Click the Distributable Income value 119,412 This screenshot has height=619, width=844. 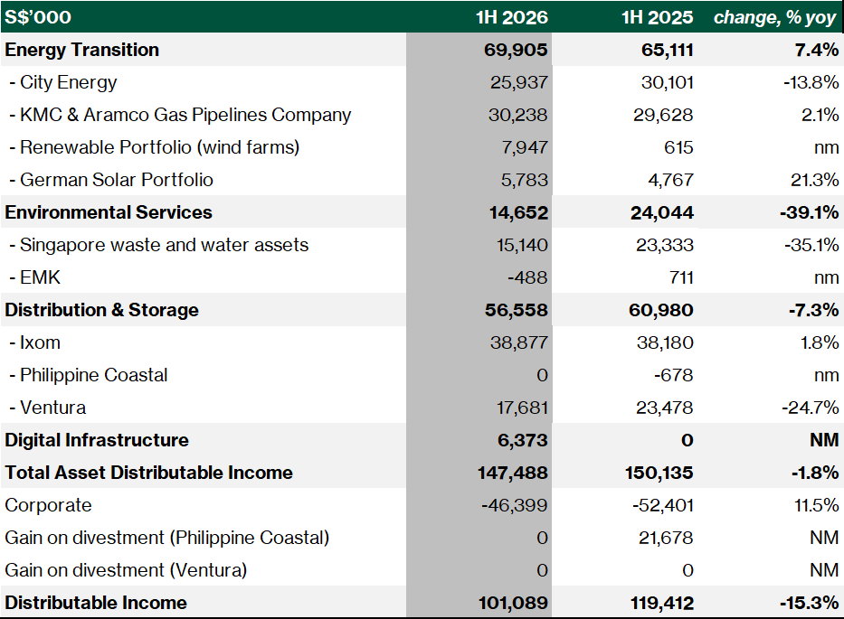pos(662,603)
